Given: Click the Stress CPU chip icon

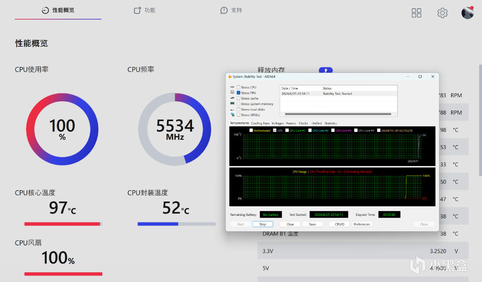Looking at the screenshot, I should [232, 87].
